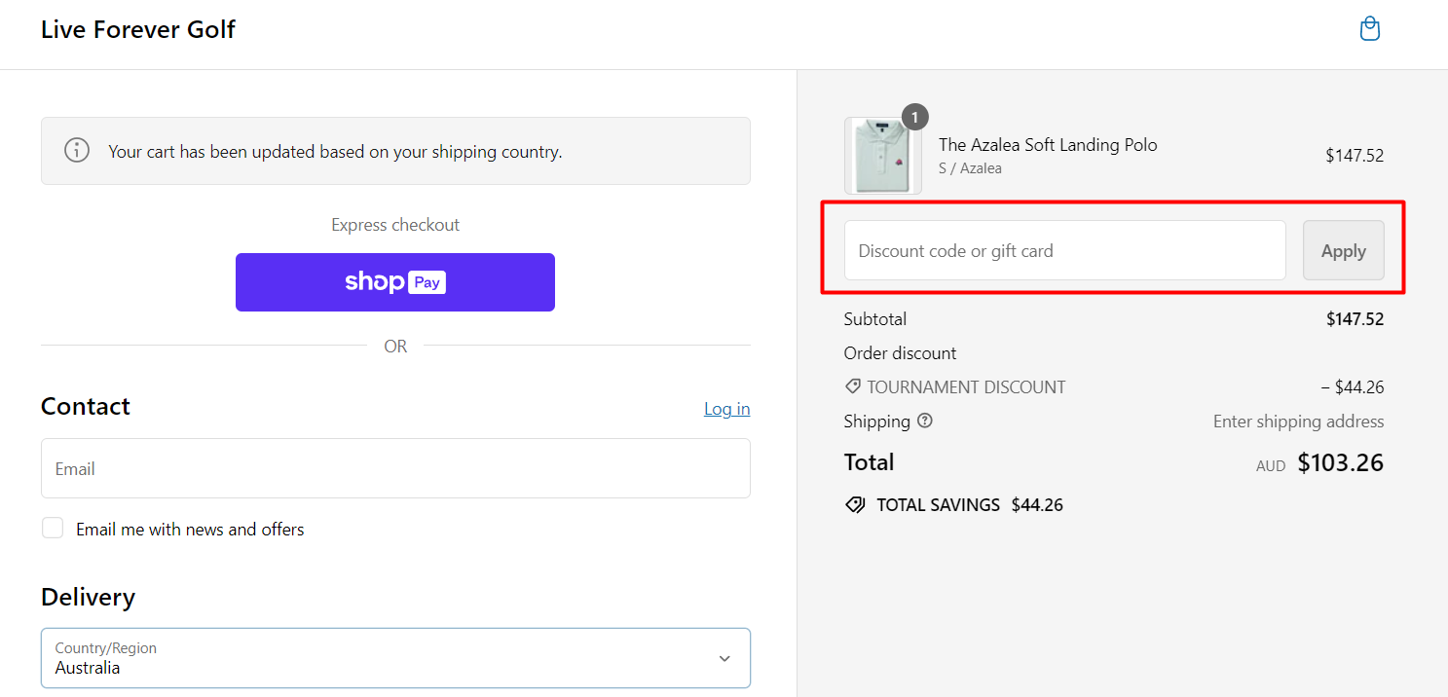Image resolution: width=1448 pixels, height=697 pixels.
Task: Click The Azalea Soft Landing Polo title
Action: point(1048,145)
